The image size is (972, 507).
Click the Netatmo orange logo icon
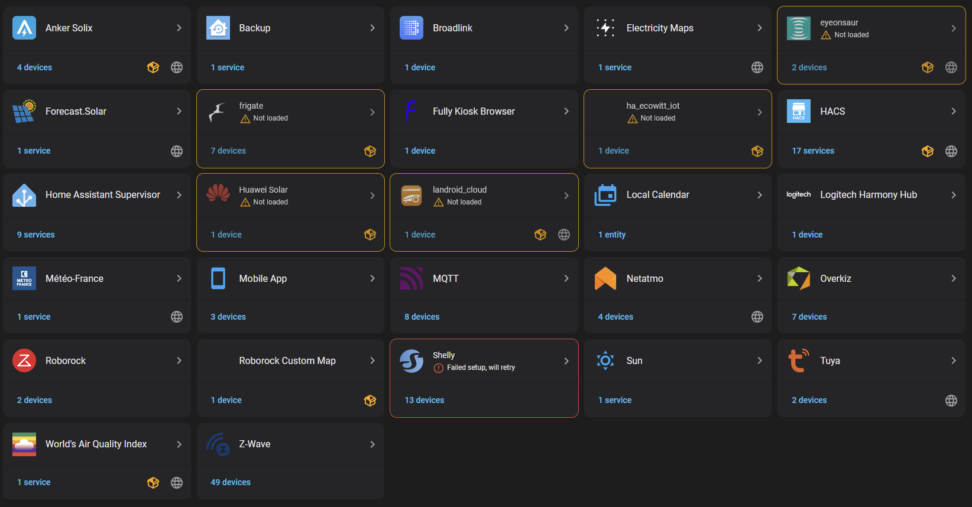(x=605, y=278)
